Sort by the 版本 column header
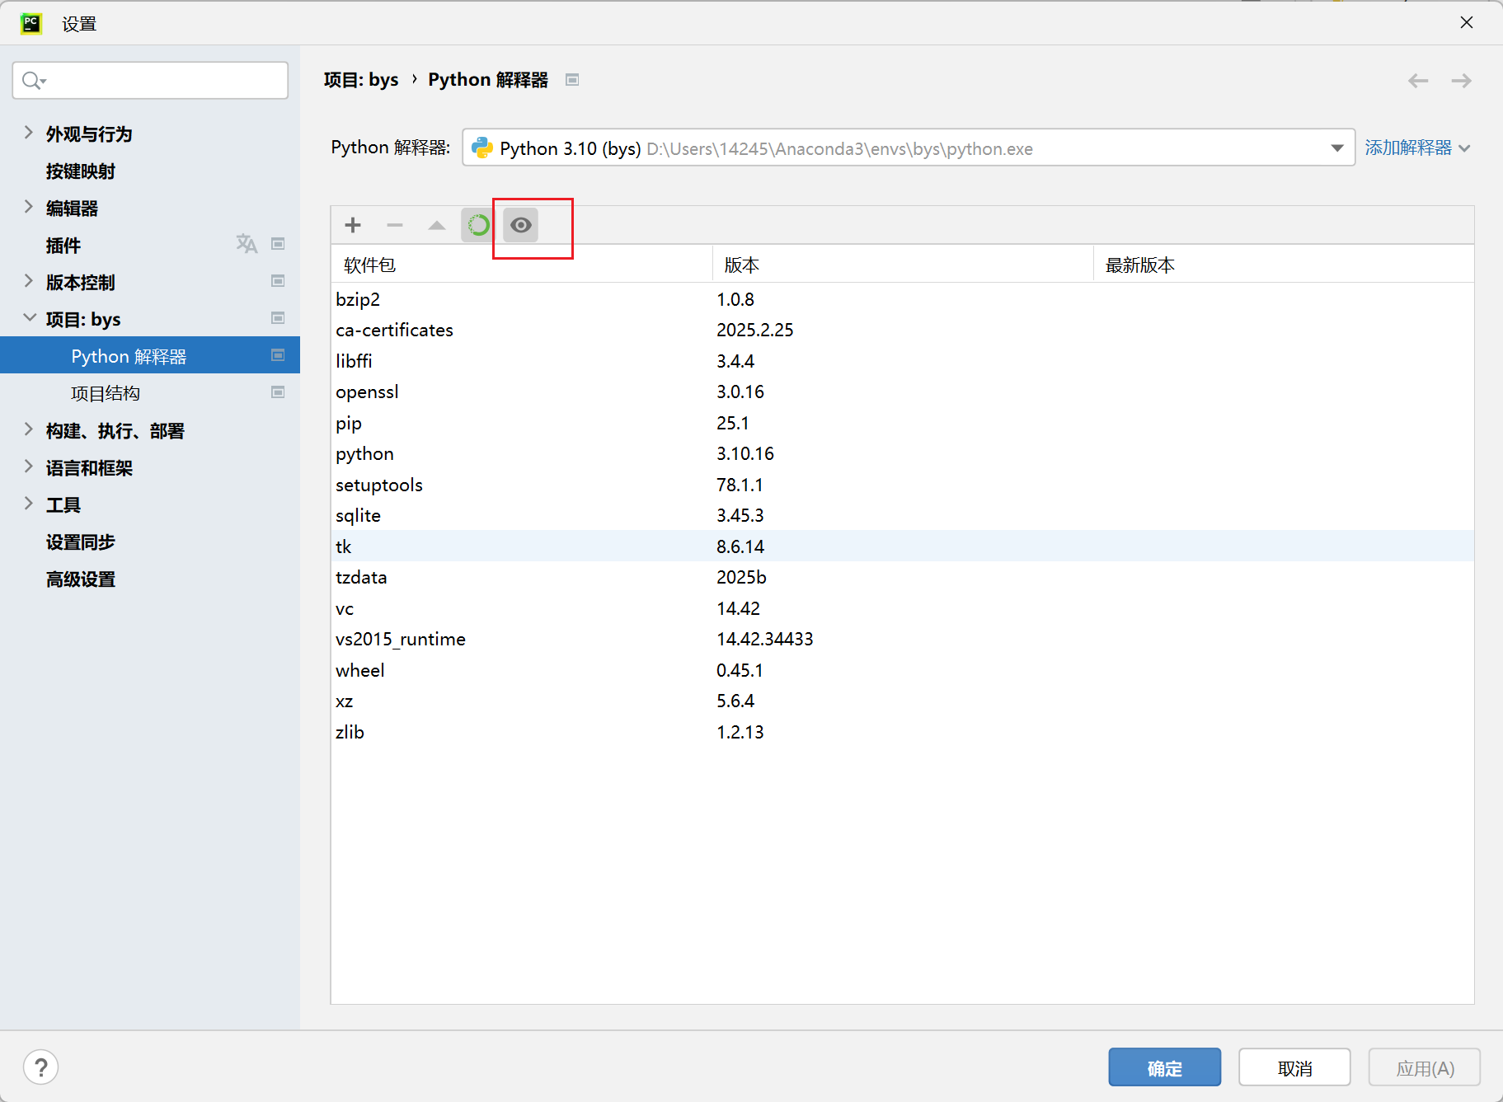1503x1102 pixels. (x=903, y=265)
